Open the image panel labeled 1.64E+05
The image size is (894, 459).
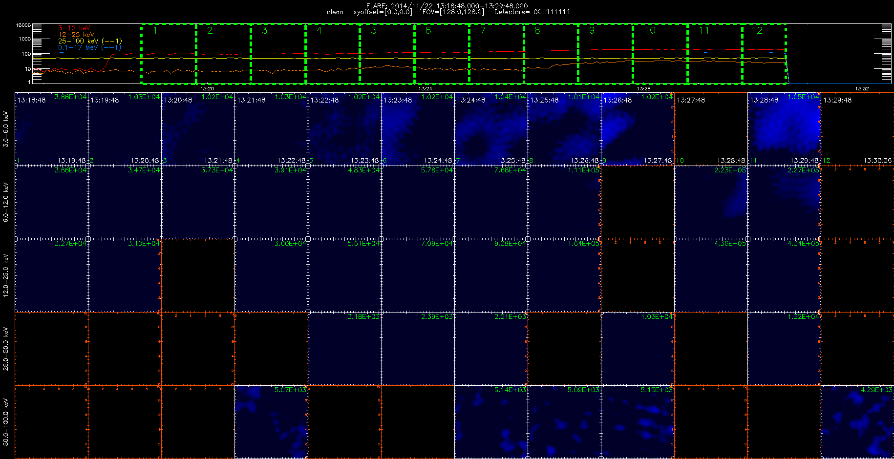click(x=565, y=275)
